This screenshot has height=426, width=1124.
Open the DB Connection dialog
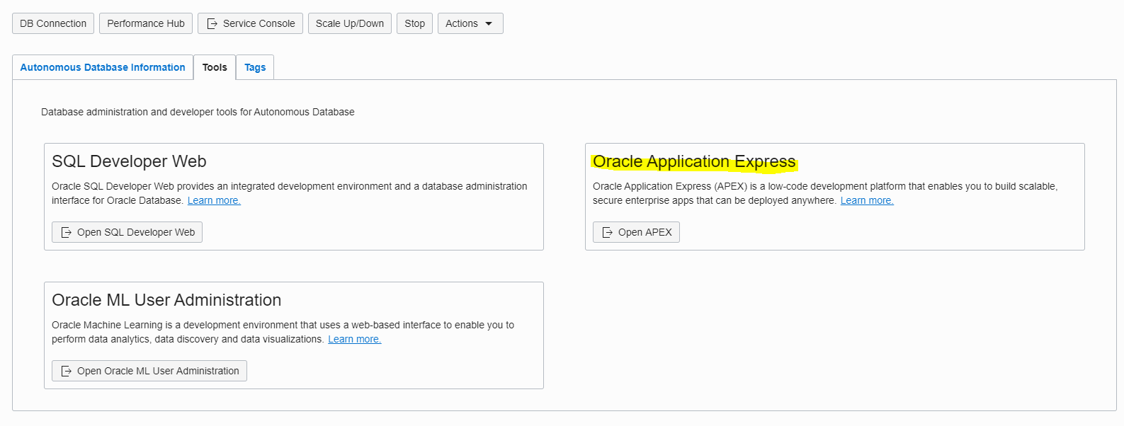[x=53, y=23]
